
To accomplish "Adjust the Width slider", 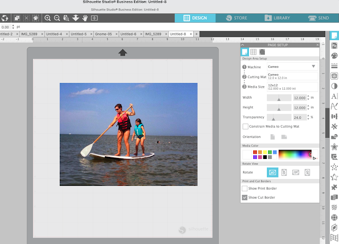I will [279, 98].
